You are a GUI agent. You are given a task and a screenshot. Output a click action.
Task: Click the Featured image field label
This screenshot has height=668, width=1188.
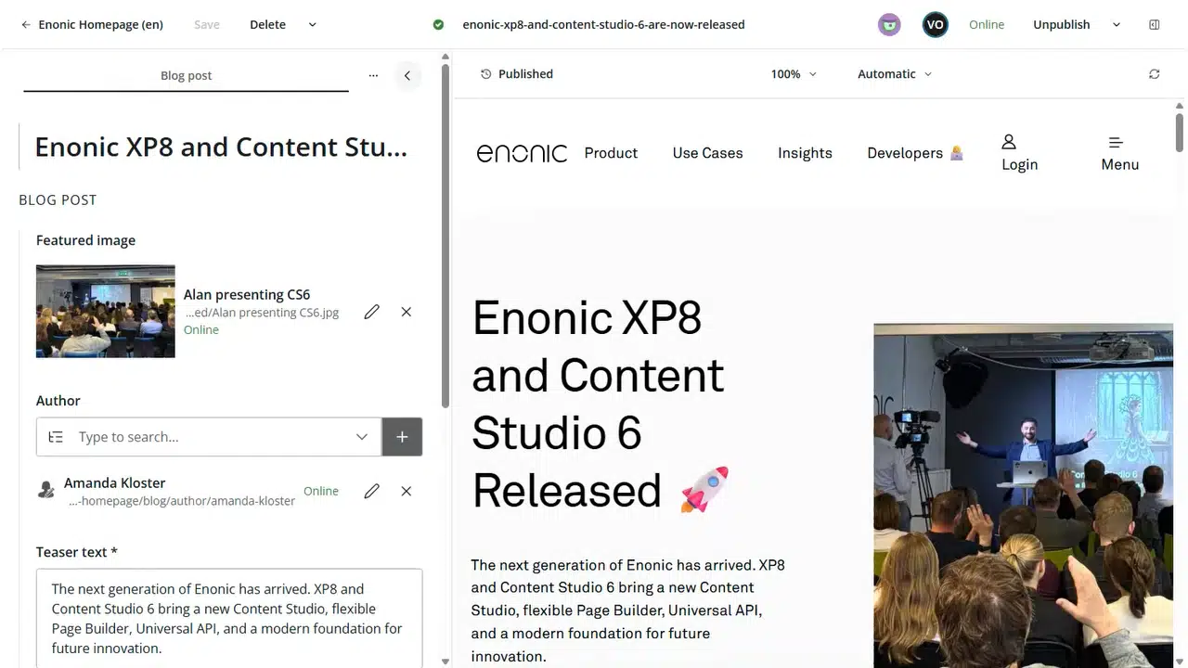coord(85,240)
